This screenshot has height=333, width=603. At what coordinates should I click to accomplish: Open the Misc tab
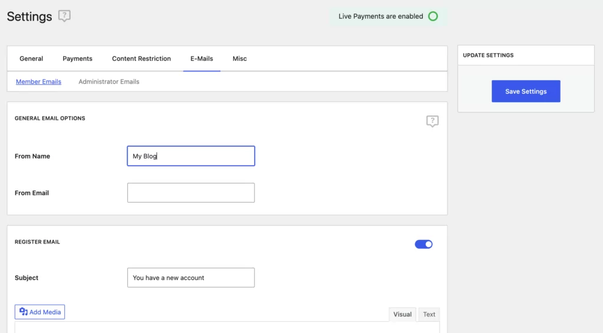tap(240, 58)
